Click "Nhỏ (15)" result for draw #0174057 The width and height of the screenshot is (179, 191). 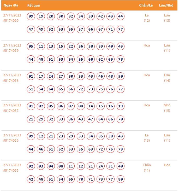click(x=167, y=108)
